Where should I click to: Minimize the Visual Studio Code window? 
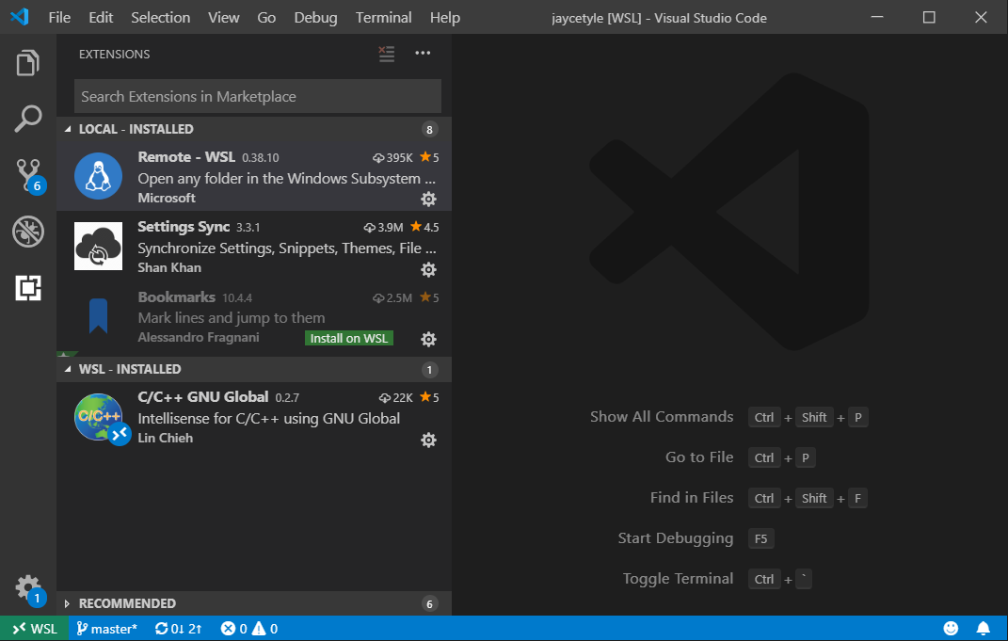coord(877,17)
